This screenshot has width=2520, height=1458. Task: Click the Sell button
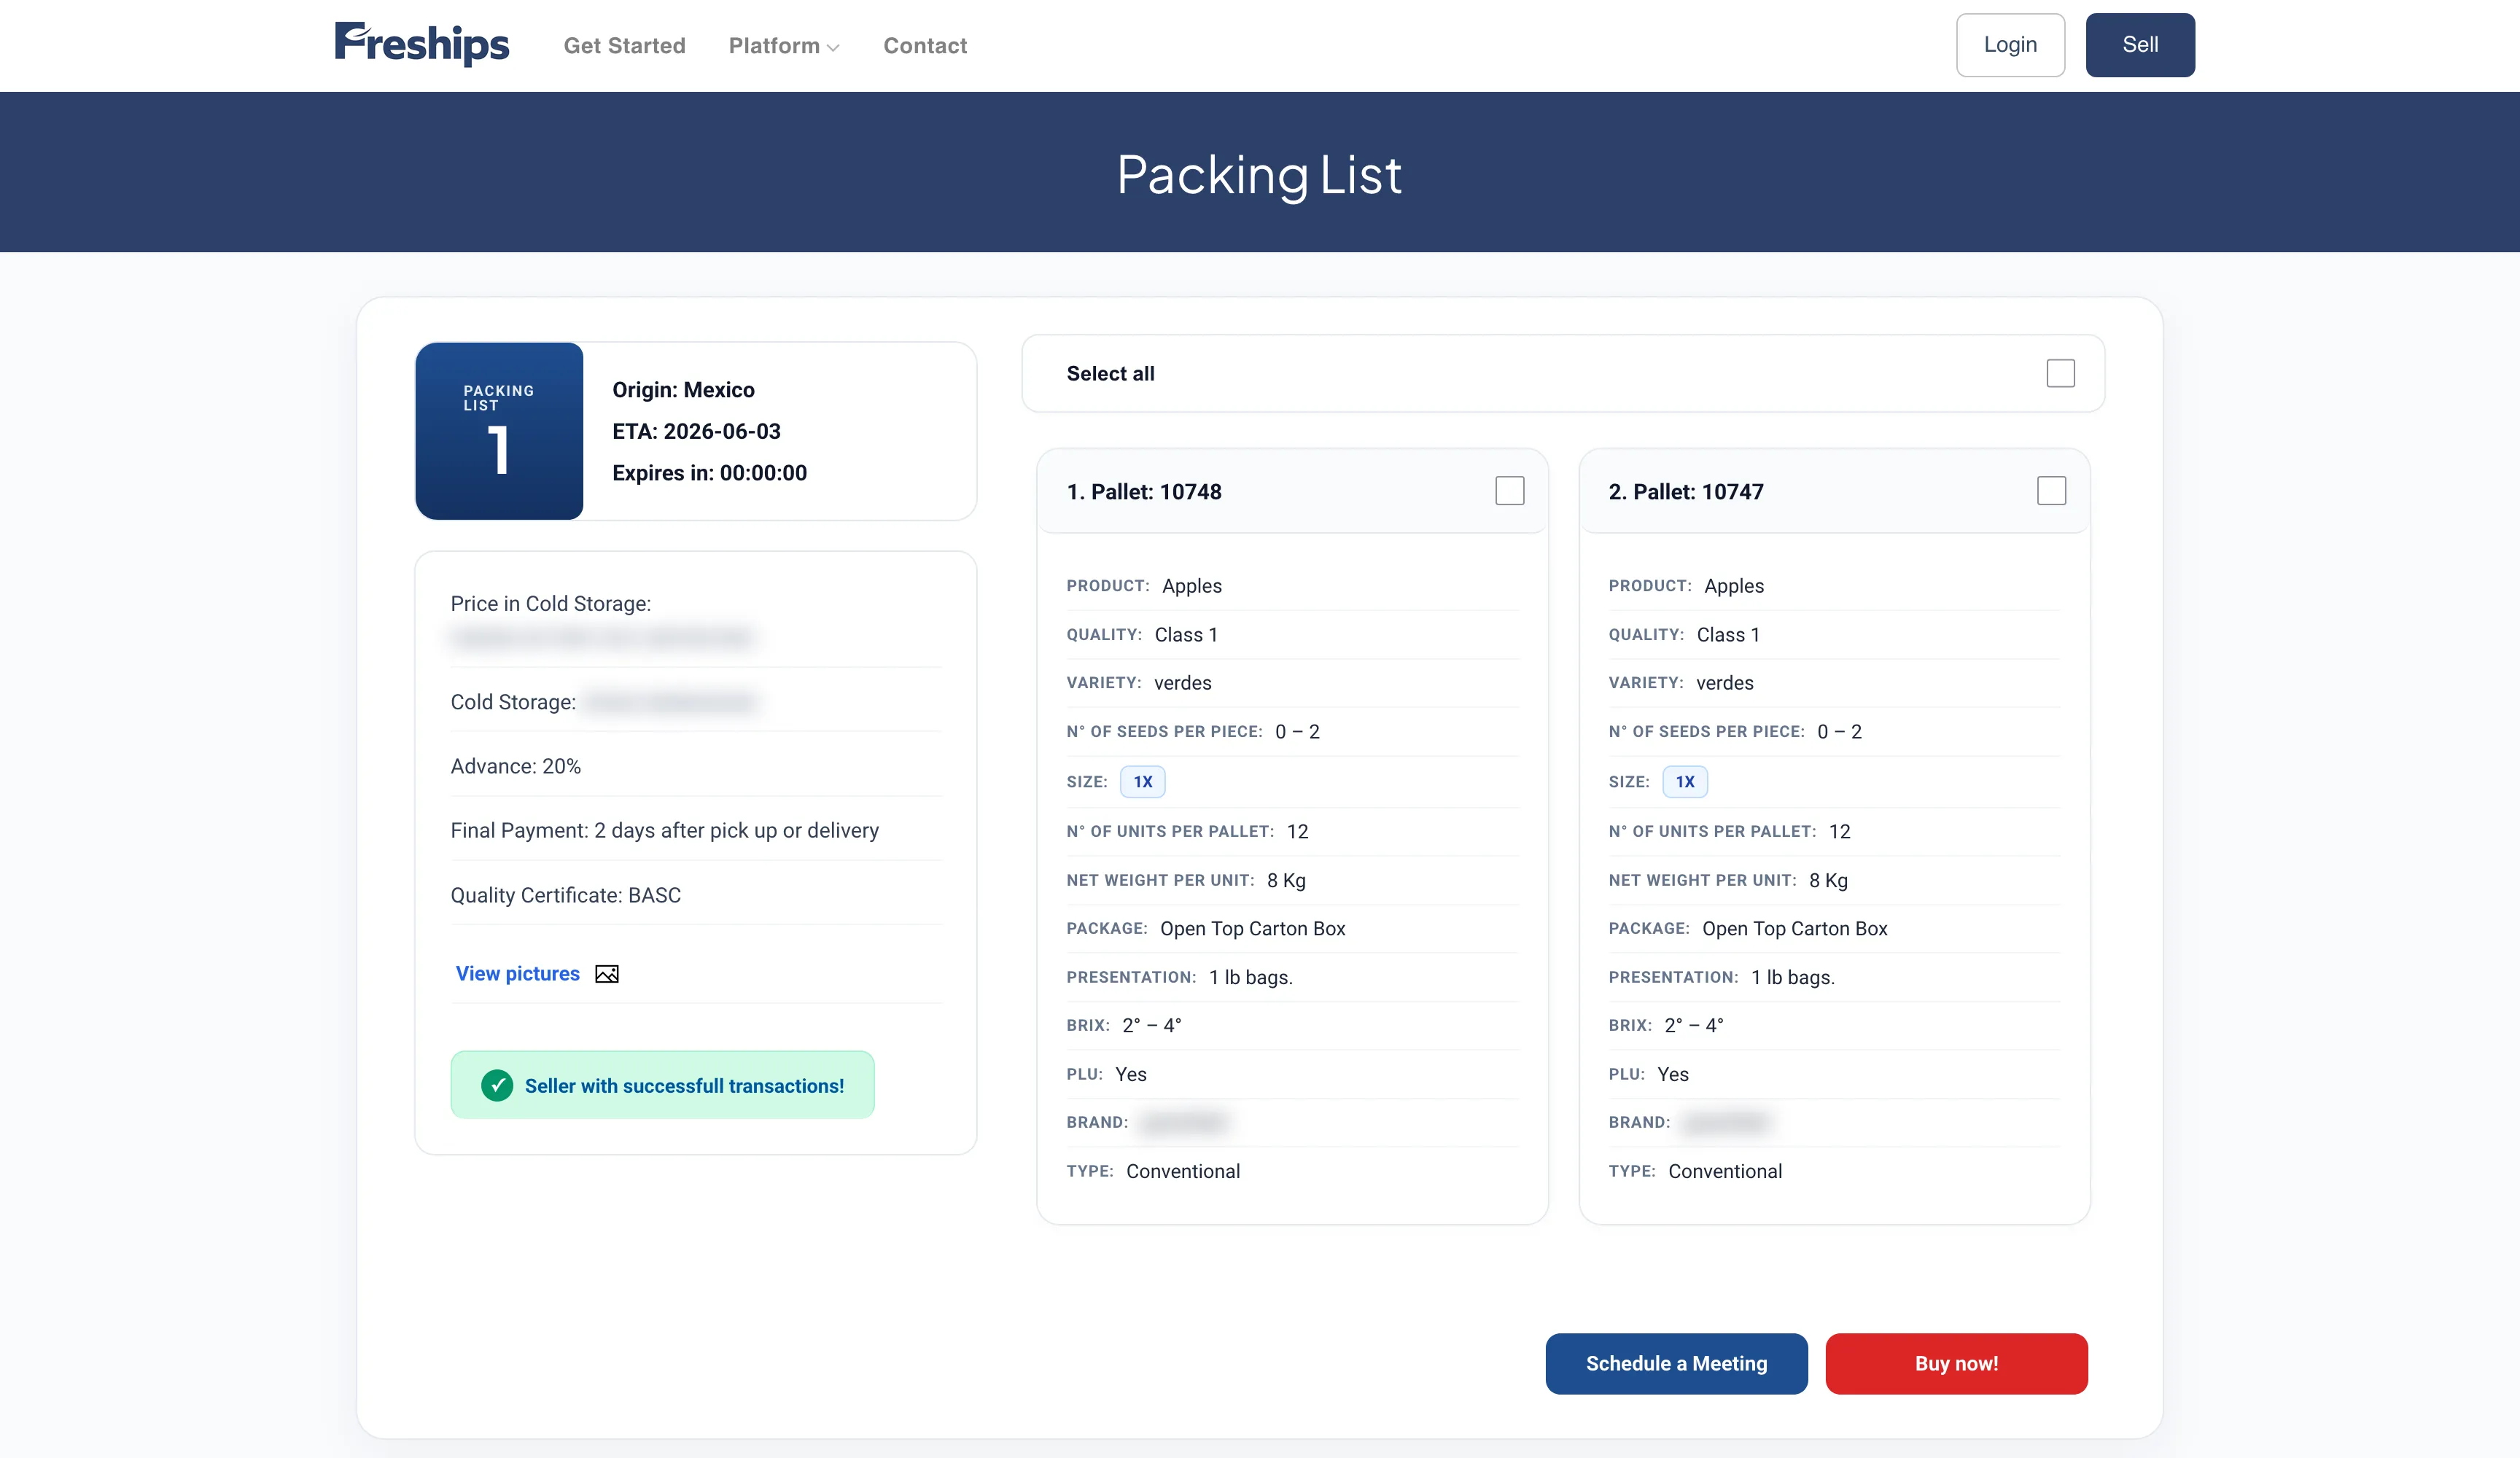[x=2140, y=45]
